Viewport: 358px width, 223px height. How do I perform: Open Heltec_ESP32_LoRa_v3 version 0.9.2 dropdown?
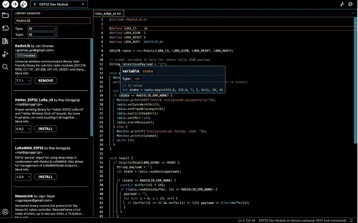23,128
